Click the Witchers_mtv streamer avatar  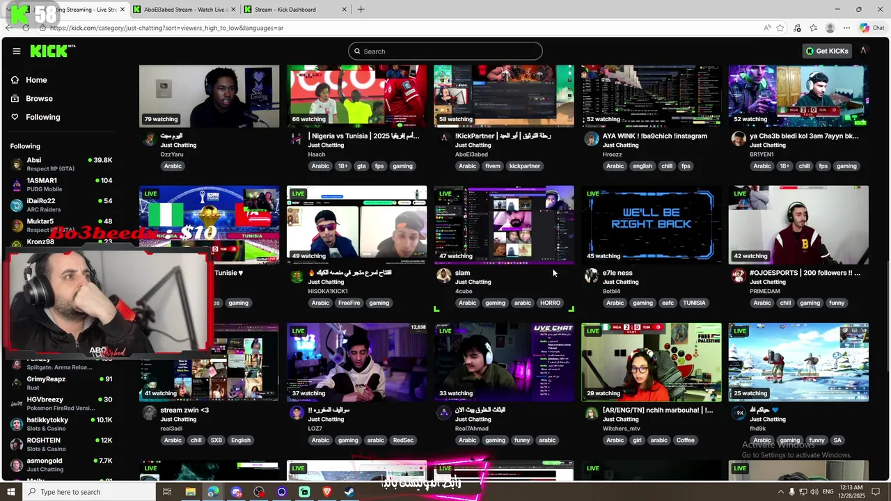click(x=591, y=413)
